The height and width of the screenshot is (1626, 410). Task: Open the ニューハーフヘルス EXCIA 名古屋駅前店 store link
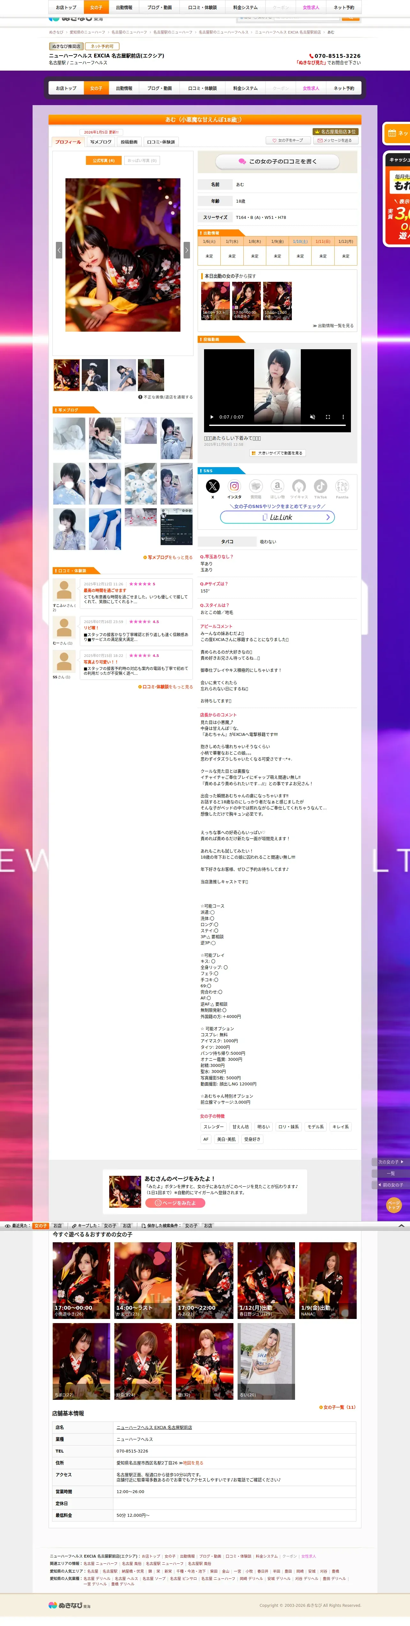point(155,1428)
